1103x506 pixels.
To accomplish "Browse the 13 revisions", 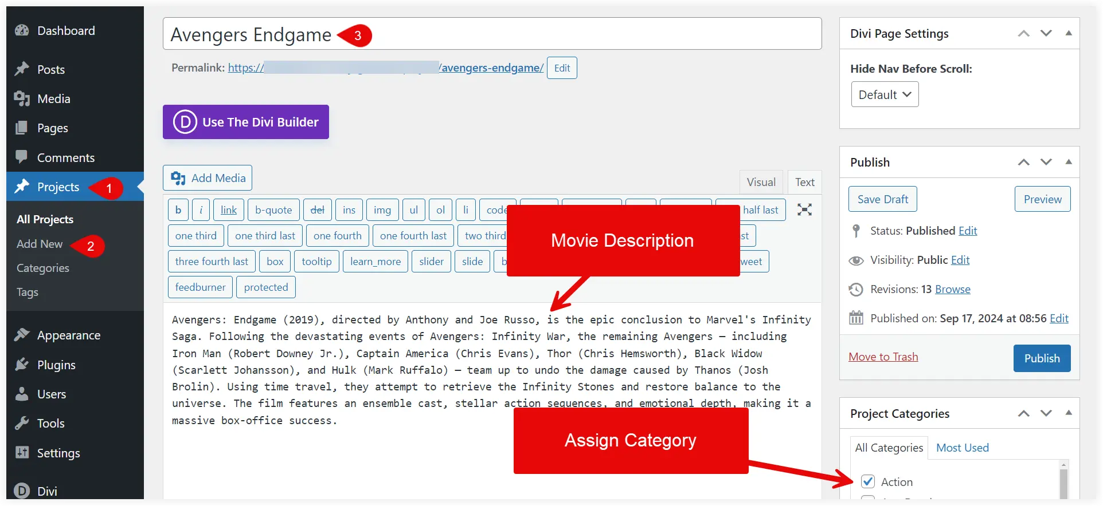I will click(x=953, y=289).
